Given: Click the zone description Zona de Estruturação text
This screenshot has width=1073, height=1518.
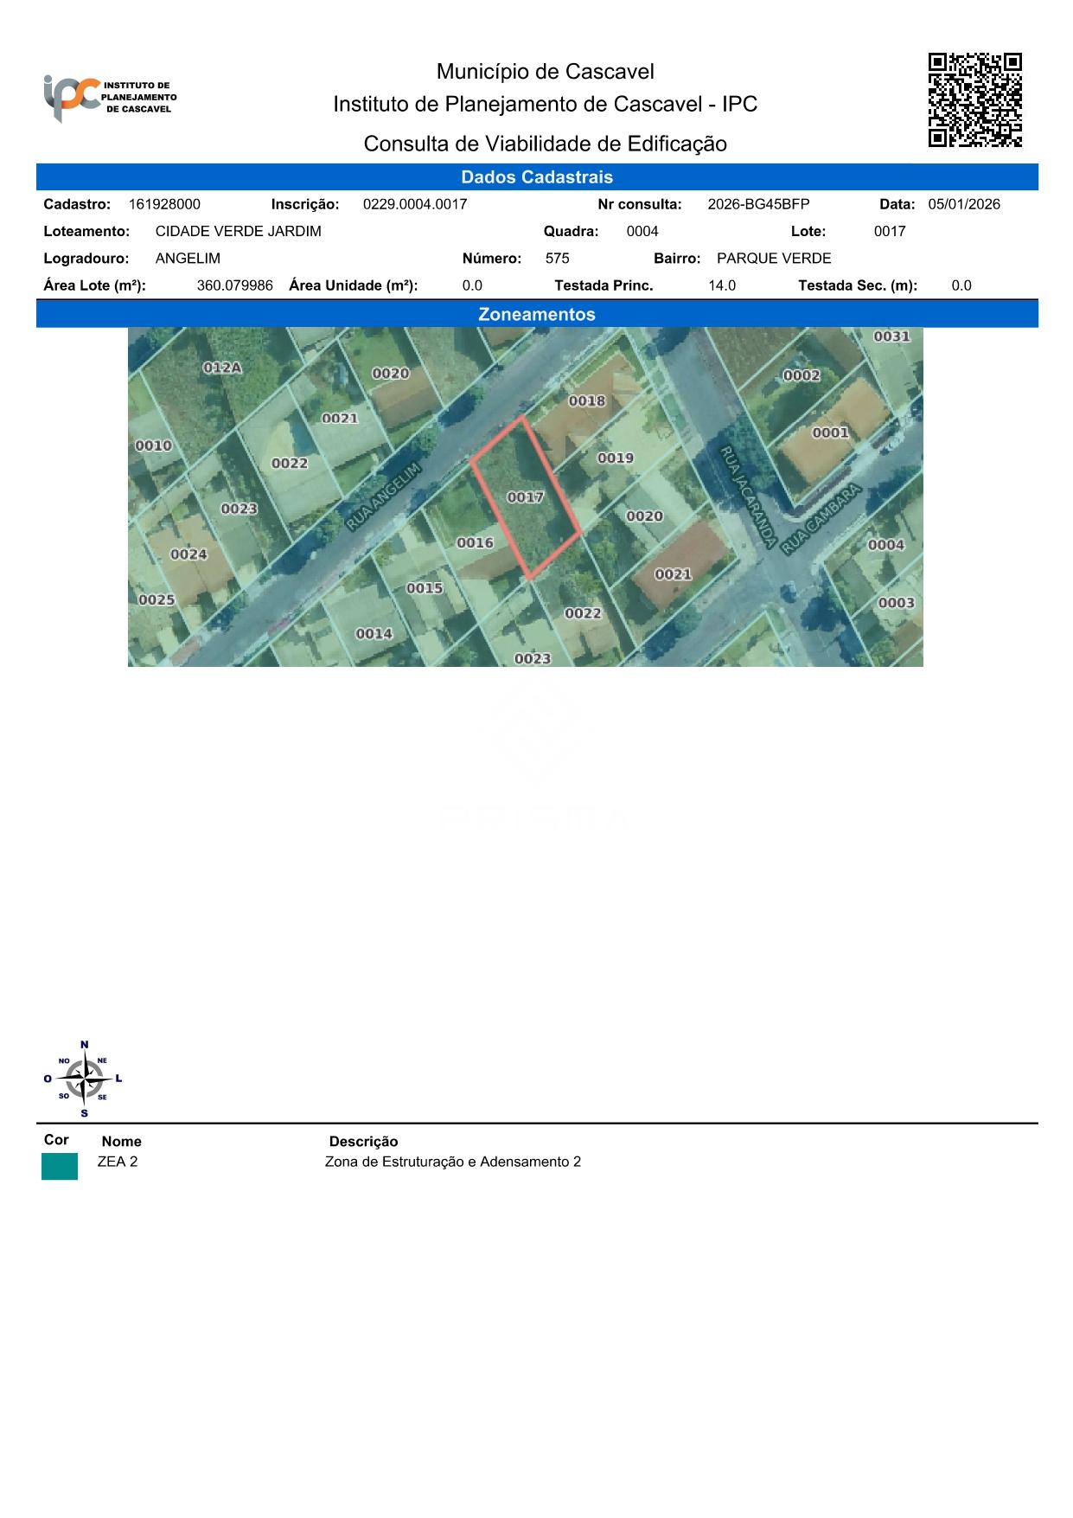Looking at the screenshot, I should click(452, 1162).
